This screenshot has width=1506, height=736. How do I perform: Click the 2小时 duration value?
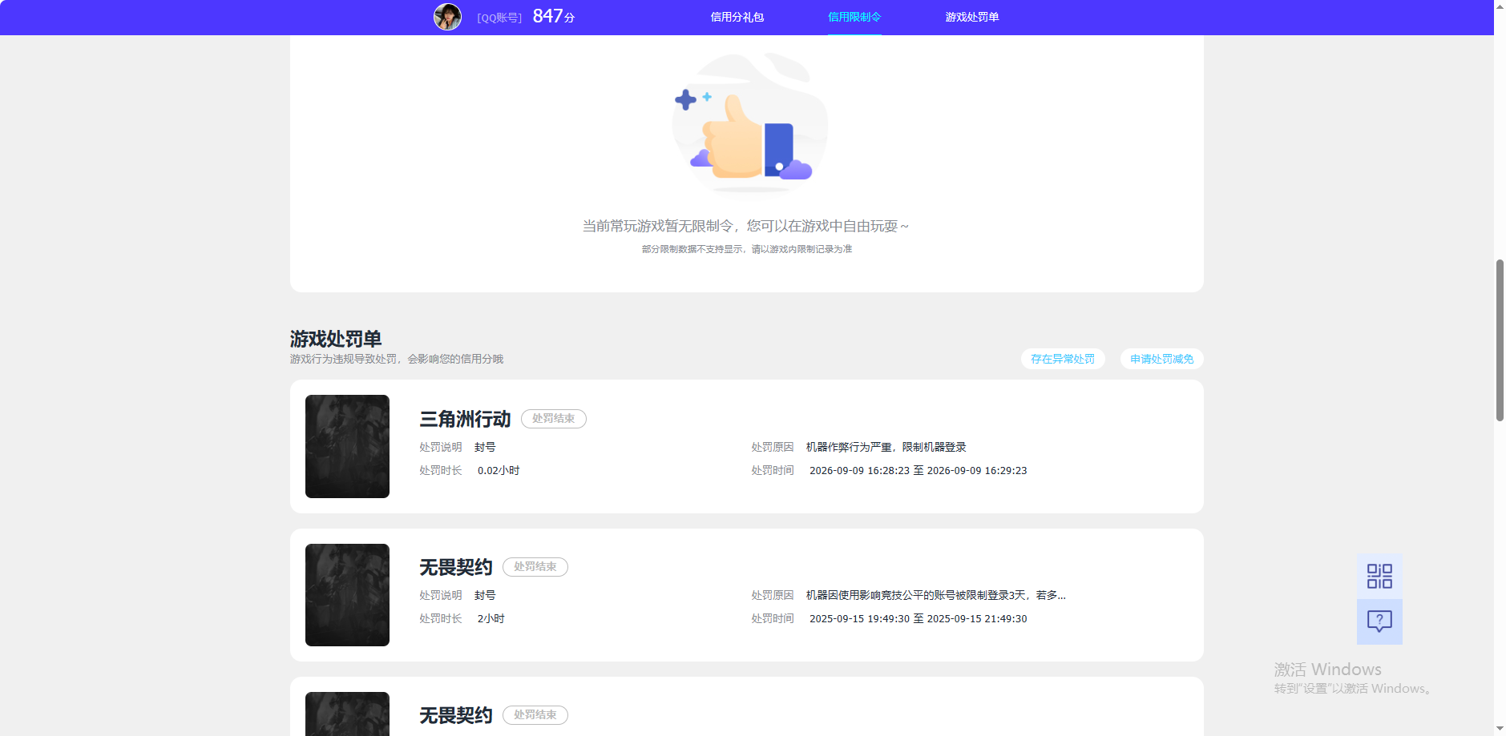491,618
